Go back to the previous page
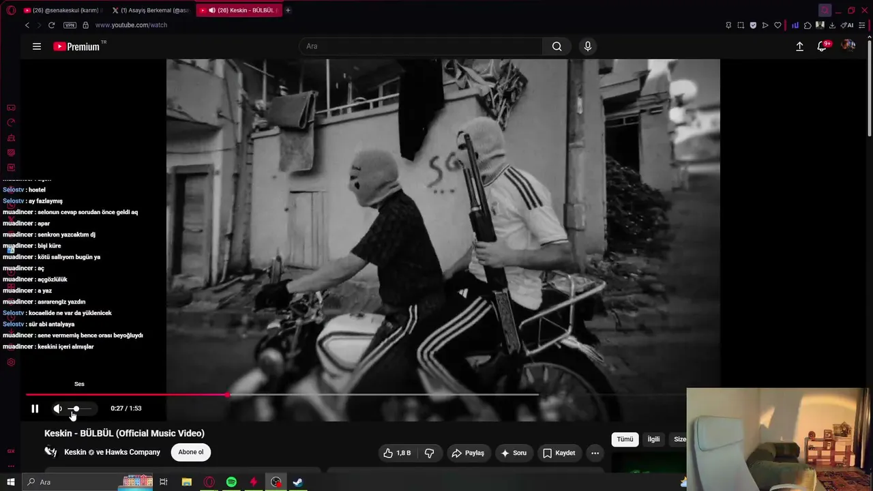The image size is (873, 491). pos(27,25)
